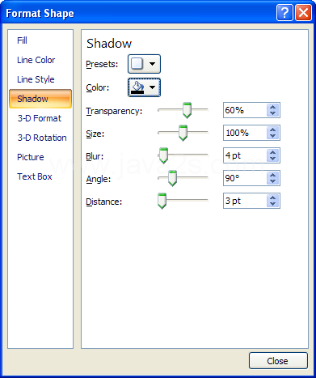Decrease Size with the down spinner arrow
The height and width of the screenshot is (378, 316).
(x=273, y=136)
